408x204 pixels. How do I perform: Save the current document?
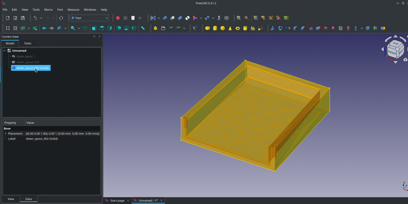pos(23,18)
